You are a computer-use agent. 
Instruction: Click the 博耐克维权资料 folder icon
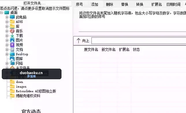[x=12, y=96]
